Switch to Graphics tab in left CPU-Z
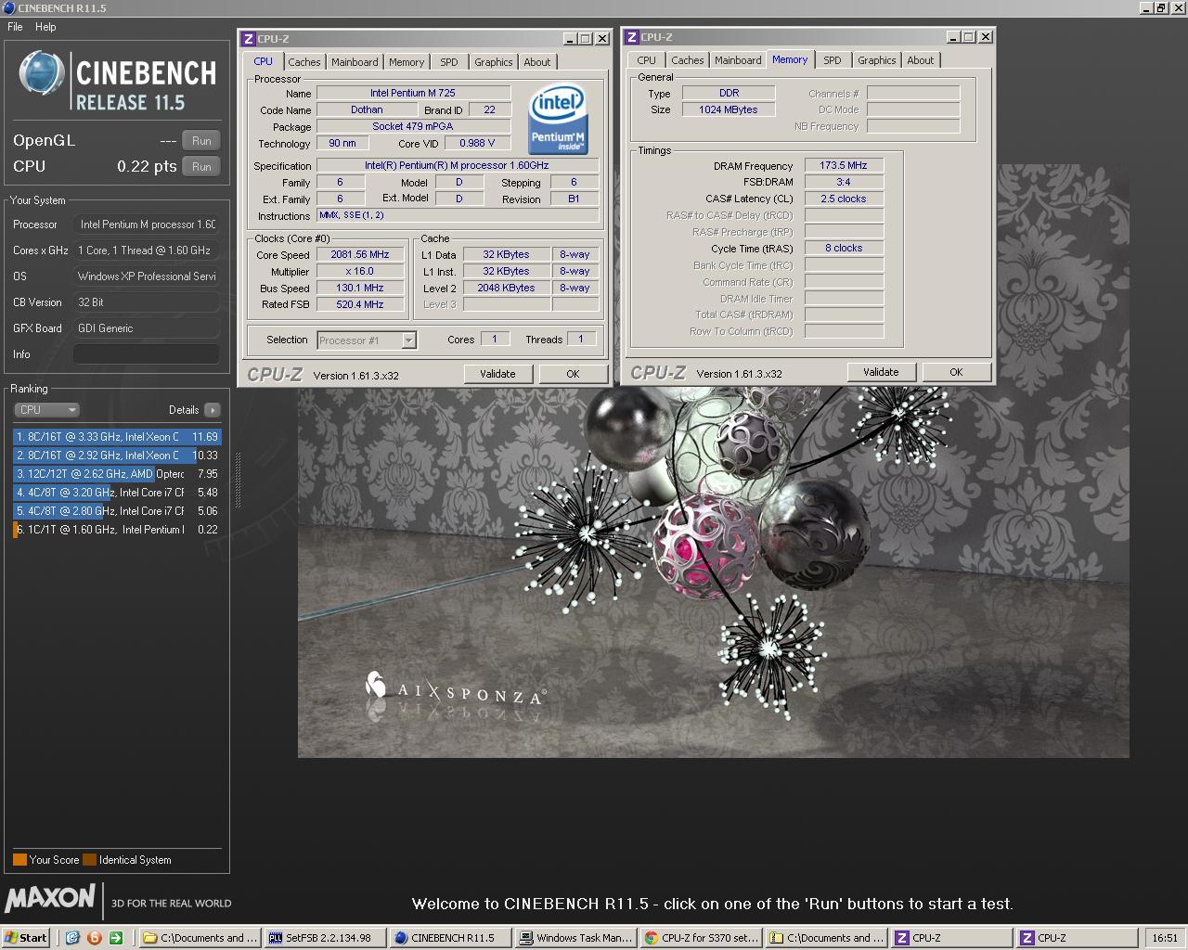The width and height of the screenshot is (1188, 950). point(493,62)
